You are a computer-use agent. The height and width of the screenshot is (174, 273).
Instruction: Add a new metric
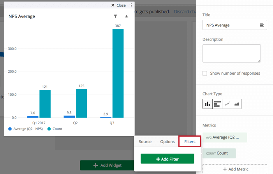pos(234,169)
